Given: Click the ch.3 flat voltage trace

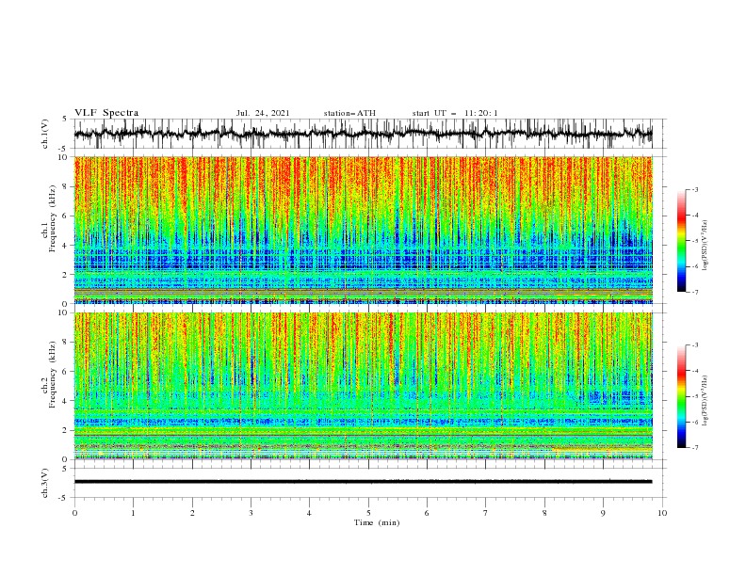Looking at the screenshot, I should click(x=363, y=482).
